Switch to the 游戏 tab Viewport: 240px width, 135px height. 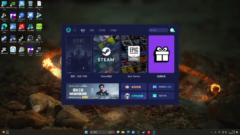(92, 30)
